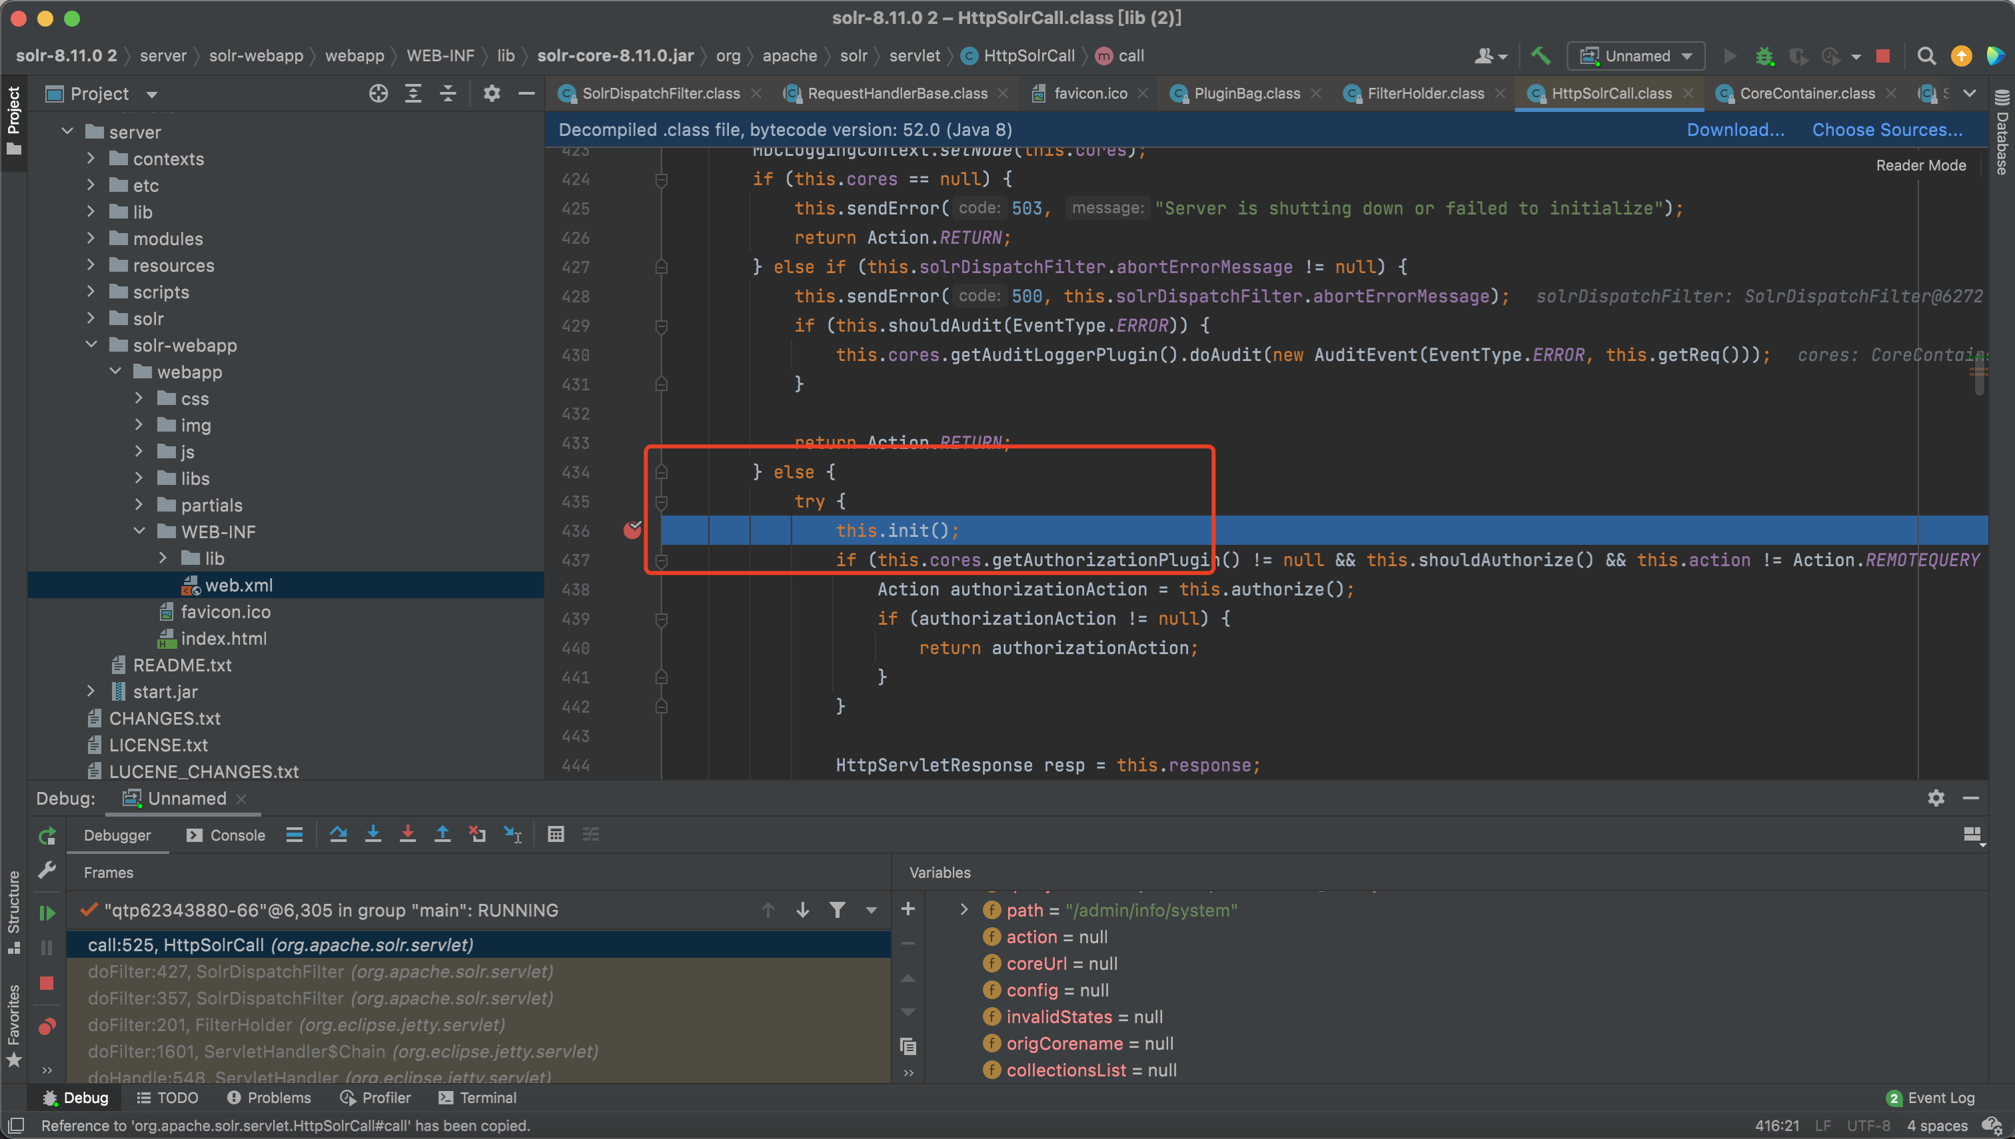Click the Run to Cursor icon
The image size is (2015, 1139).
[512, 835]
